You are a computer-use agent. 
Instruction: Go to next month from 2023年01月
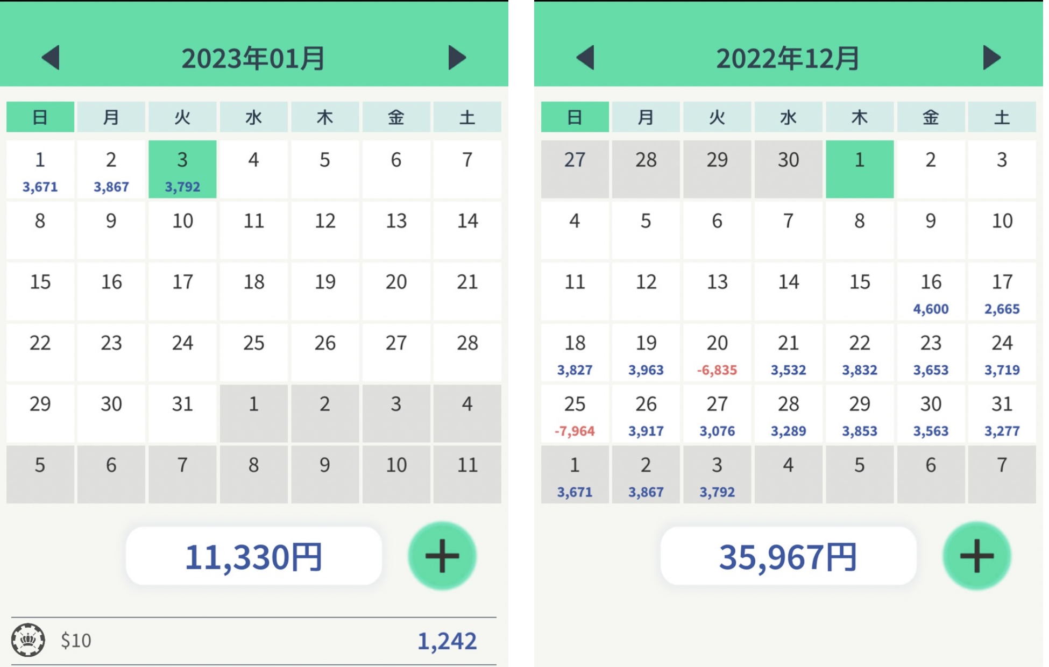(x=457, y=58)
